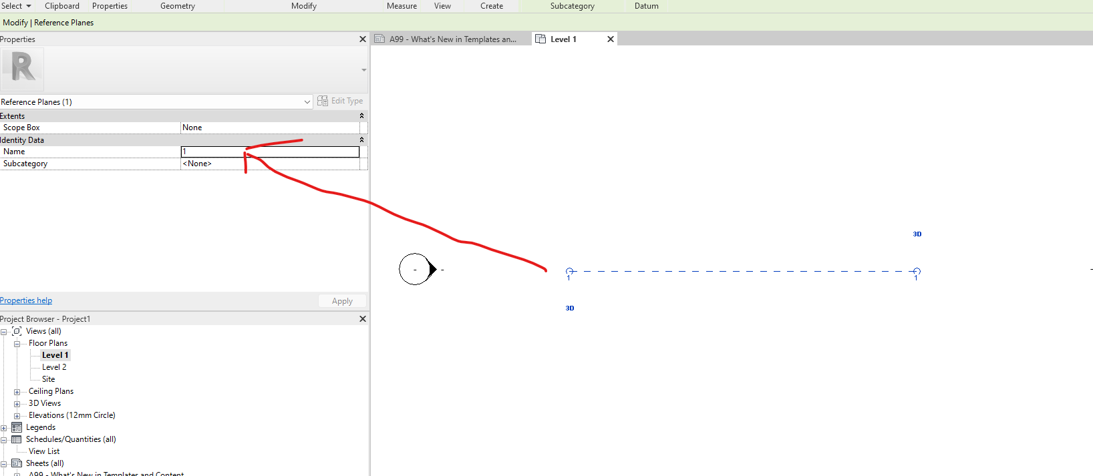Click the Level 1 tab floor plan icon
Image resolution: width=1093 pixels, height=476 pixels.
[x=540, y=39]
